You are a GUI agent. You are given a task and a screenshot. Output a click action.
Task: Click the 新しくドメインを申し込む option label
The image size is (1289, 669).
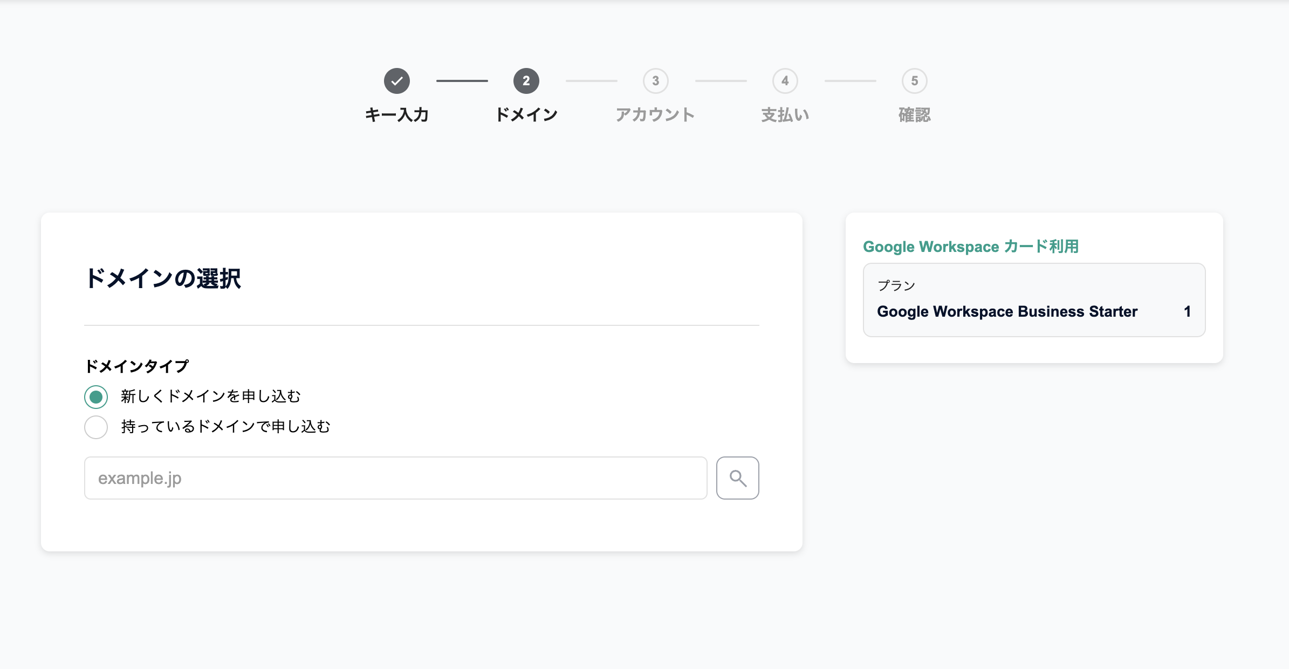tap(211, 397)
